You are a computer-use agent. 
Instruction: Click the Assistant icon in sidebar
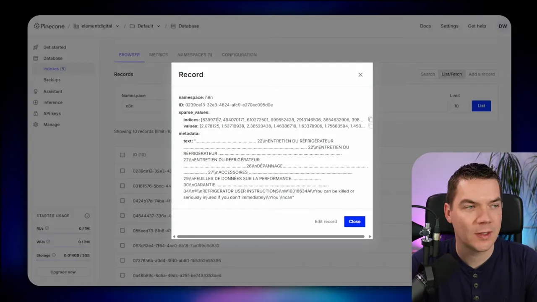(x=36, y=91)
